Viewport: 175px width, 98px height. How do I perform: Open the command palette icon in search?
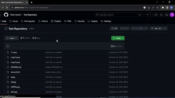point(140,15)
